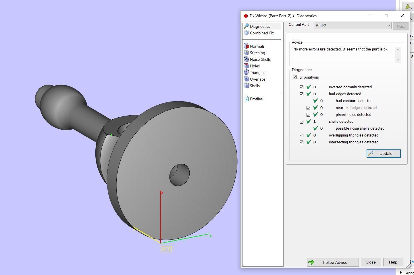Click the Diagnostics magnifier icon
This screenshot has height=275, width=414.
point(246,26)
